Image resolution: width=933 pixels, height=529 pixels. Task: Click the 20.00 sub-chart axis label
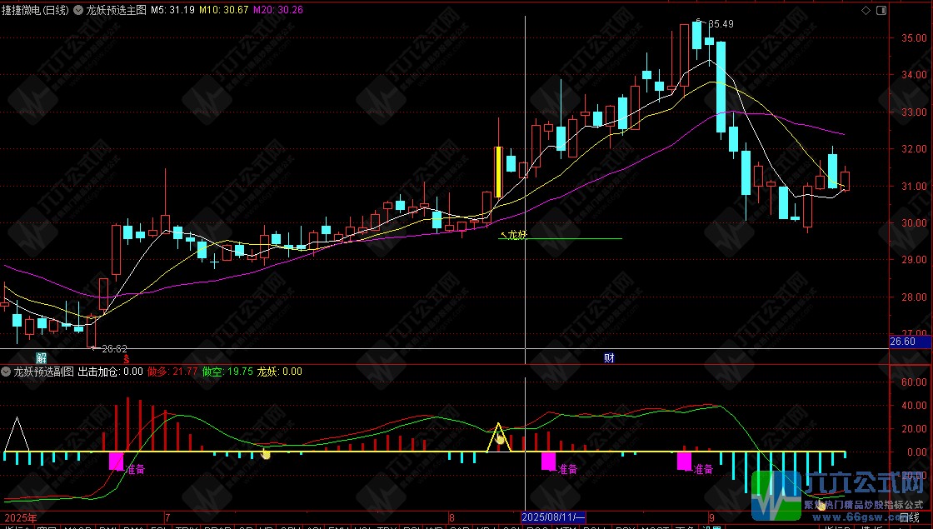point(914,428)
